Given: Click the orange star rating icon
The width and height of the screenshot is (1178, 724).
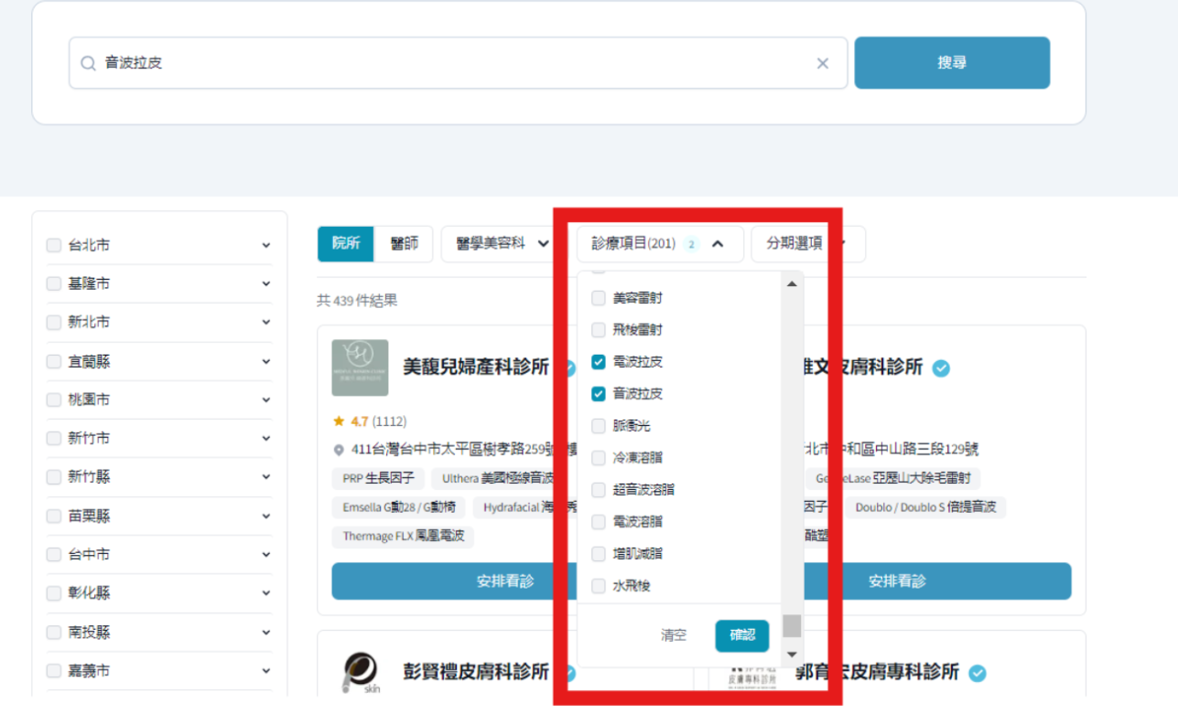Looking at the screenshot, I should 339,421.
